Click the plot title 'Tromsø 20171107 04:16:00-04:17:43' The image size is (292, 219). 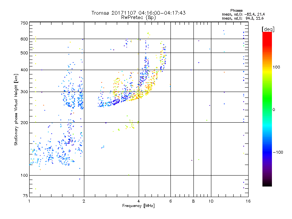point(138,13)
